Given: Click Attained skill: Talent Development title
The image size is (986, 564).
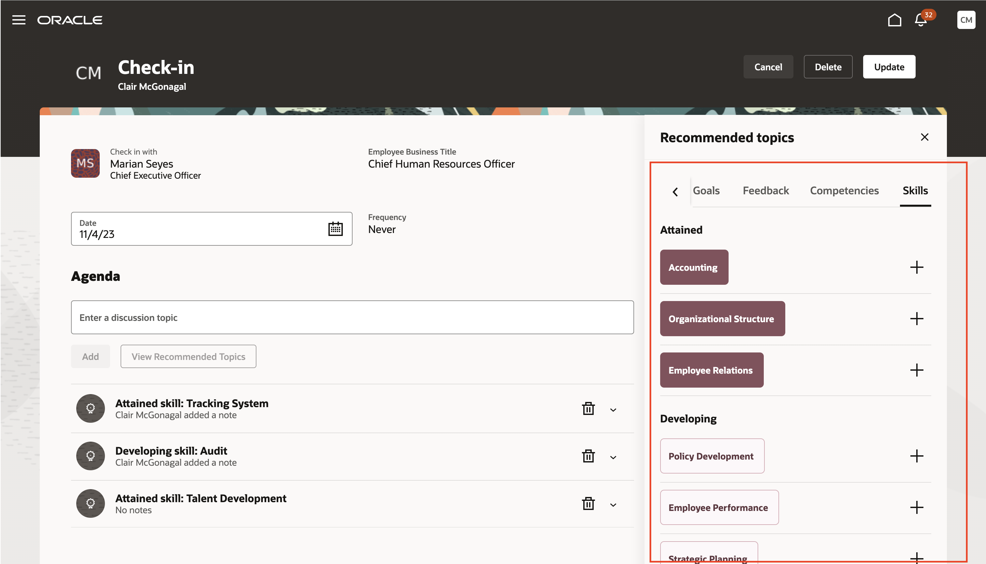Looking at the screenshot, I should [201, 499].
